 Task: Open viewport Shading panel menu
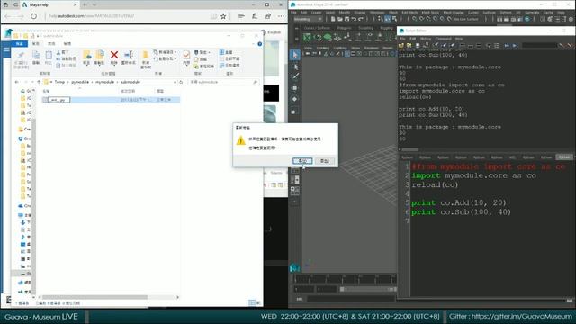pos(323,48)
